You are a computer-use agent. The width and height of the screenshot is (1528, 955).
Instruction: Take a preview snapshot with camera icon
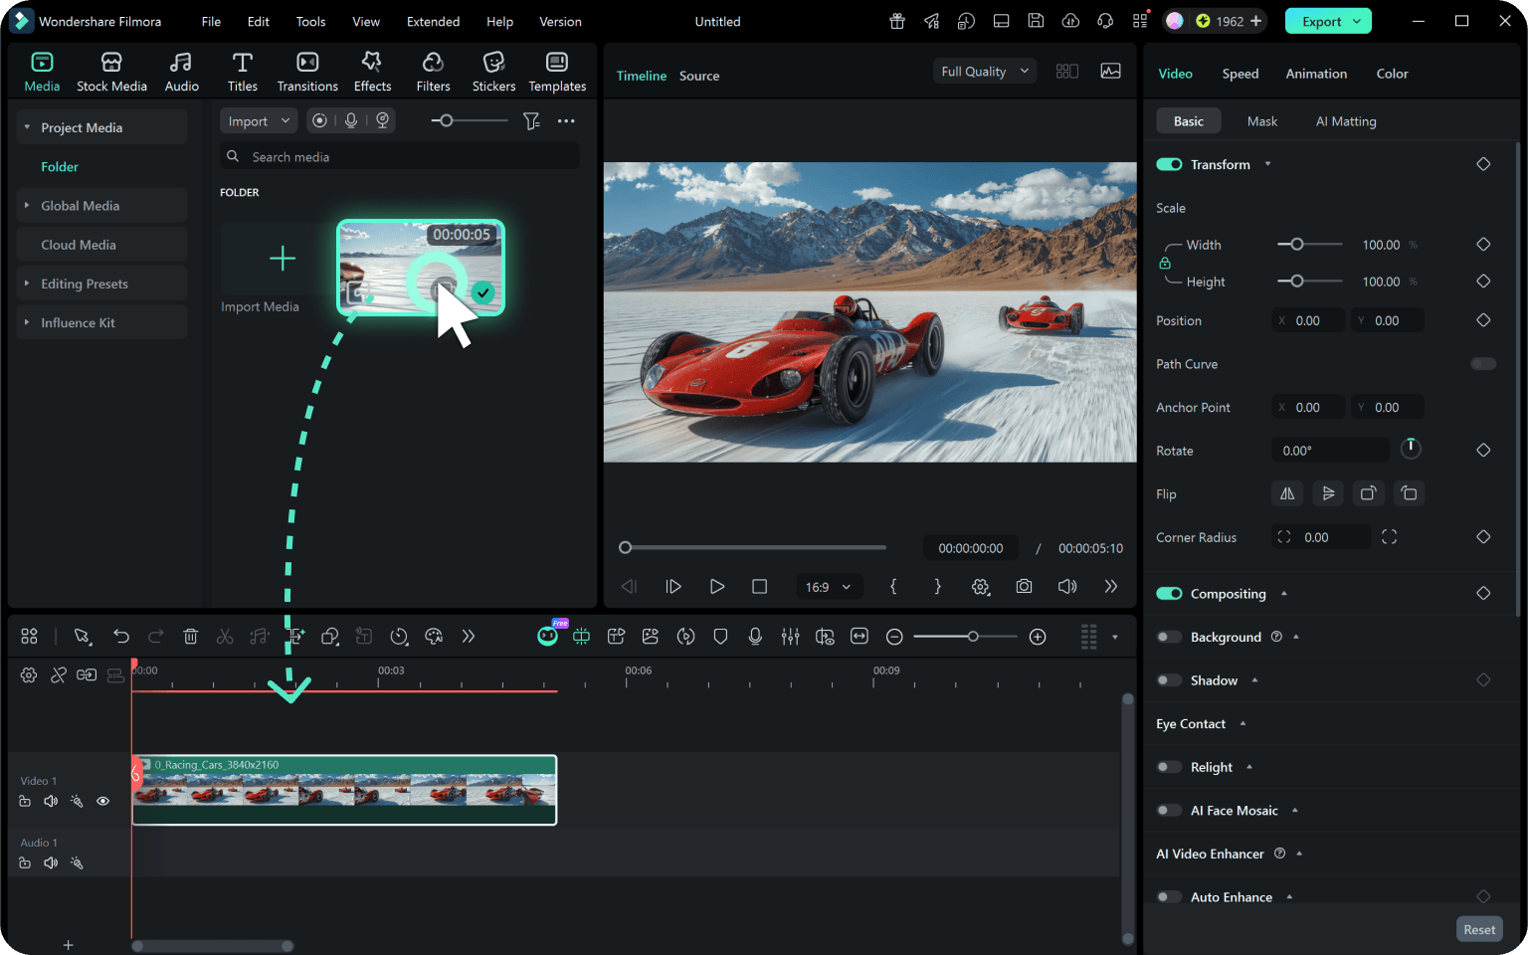(x=1024, y=587)
